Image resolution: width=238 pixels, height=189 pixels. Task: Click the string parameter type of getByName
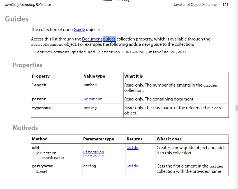(x=89, y=166)
